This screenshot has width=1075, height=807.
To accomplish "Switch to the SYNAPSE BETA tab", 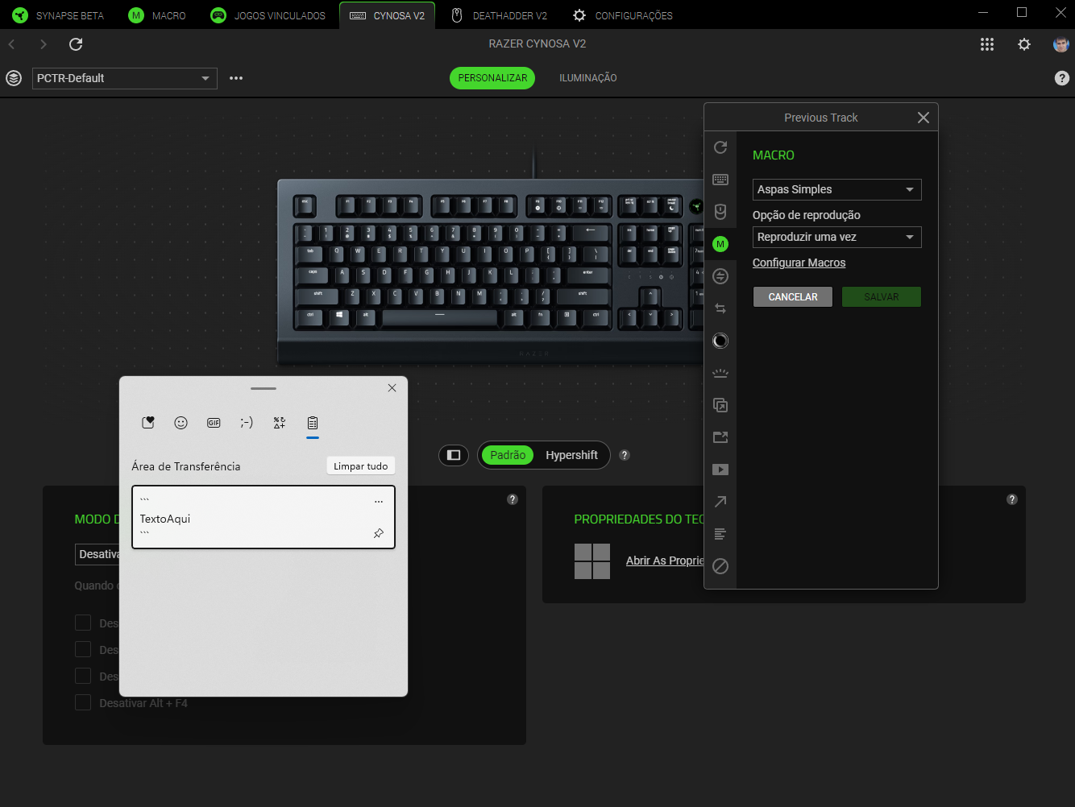I will [x=59, y=15].
